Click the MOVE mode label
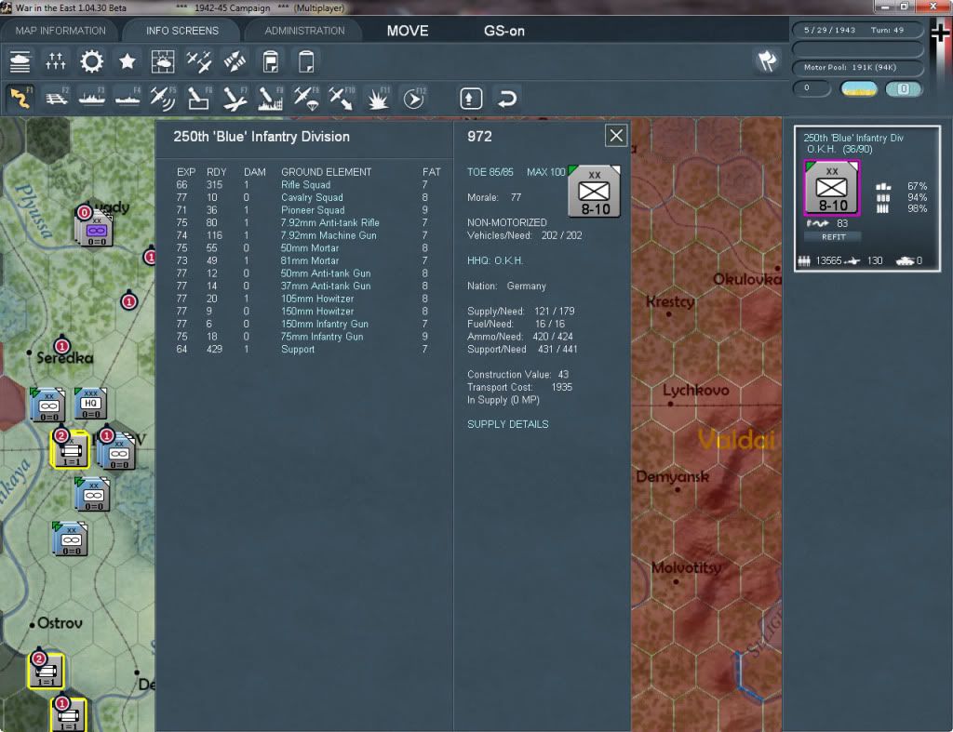The width and height of the screenshot is (953, 732). pyautogui.click(x=408, y=31)
